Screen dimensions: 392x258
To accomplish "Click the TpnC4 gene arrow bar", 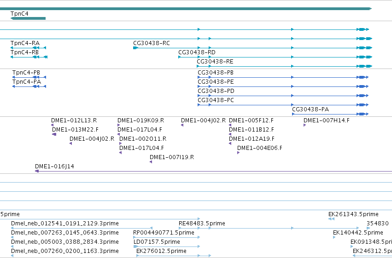I will 28,18.
